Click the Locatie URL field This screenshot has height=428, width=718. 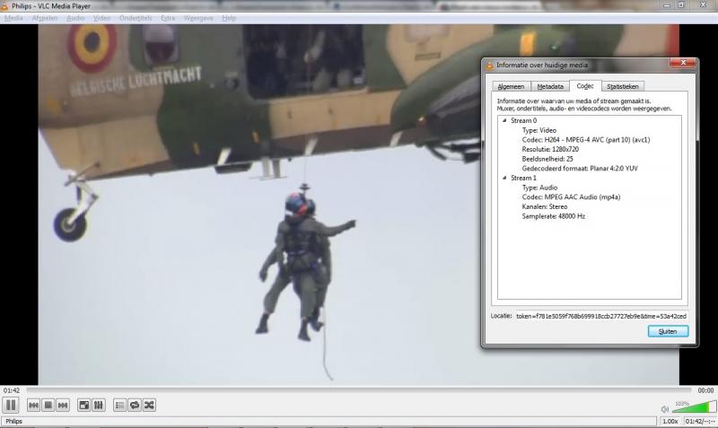pos(601,316)
